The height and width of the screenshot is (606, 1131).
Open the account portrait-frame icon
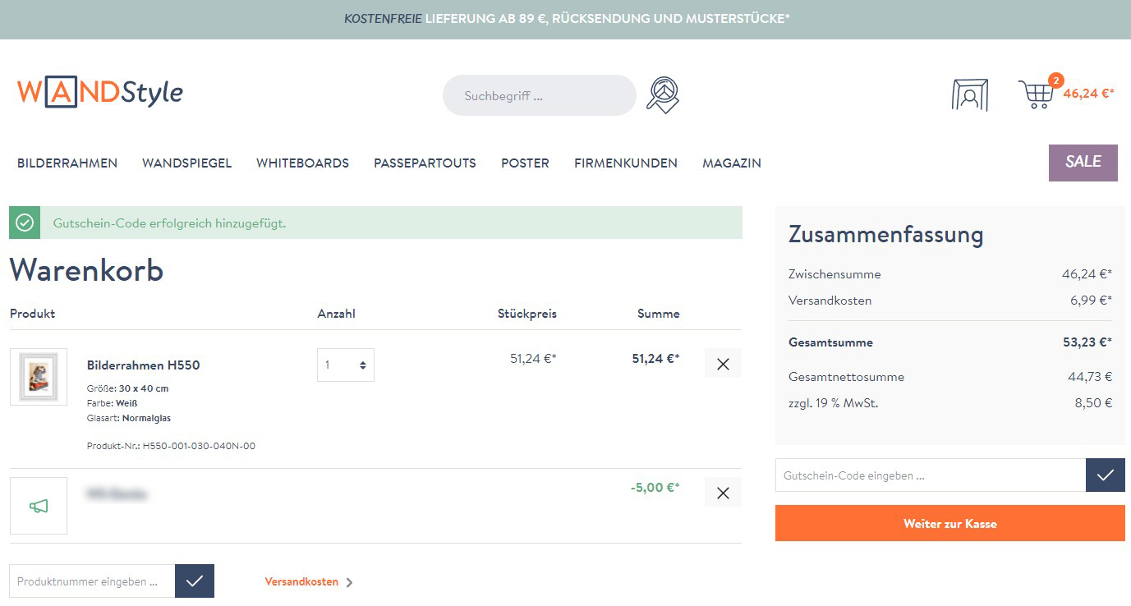[x=969, y=94]
